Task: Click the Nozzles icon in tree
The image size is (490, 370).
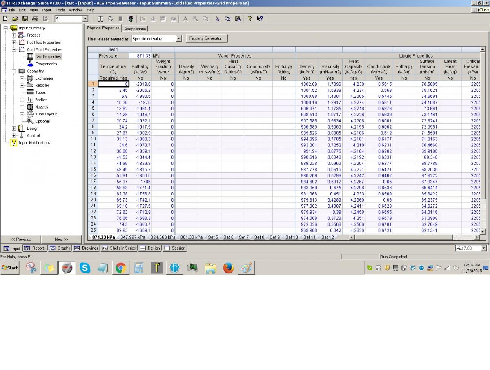Action: point(30,107)
